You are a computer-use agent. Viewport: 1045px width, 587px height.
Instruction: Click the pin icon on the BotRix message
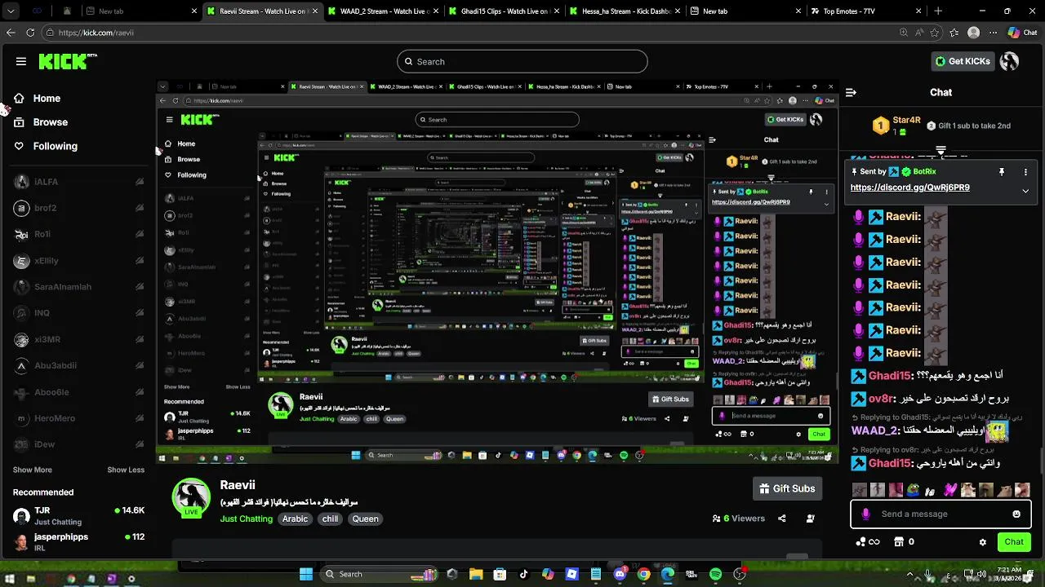point(1001,172)
